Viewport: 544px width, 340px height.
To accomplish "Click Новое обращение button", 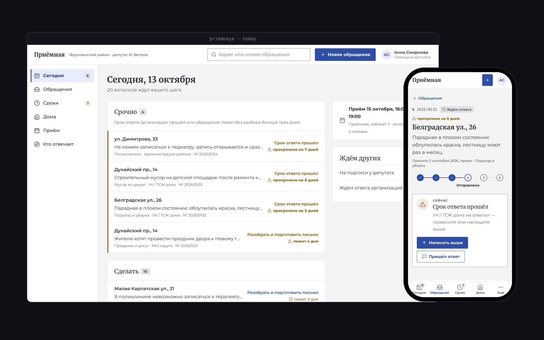I will pos(345,54).
